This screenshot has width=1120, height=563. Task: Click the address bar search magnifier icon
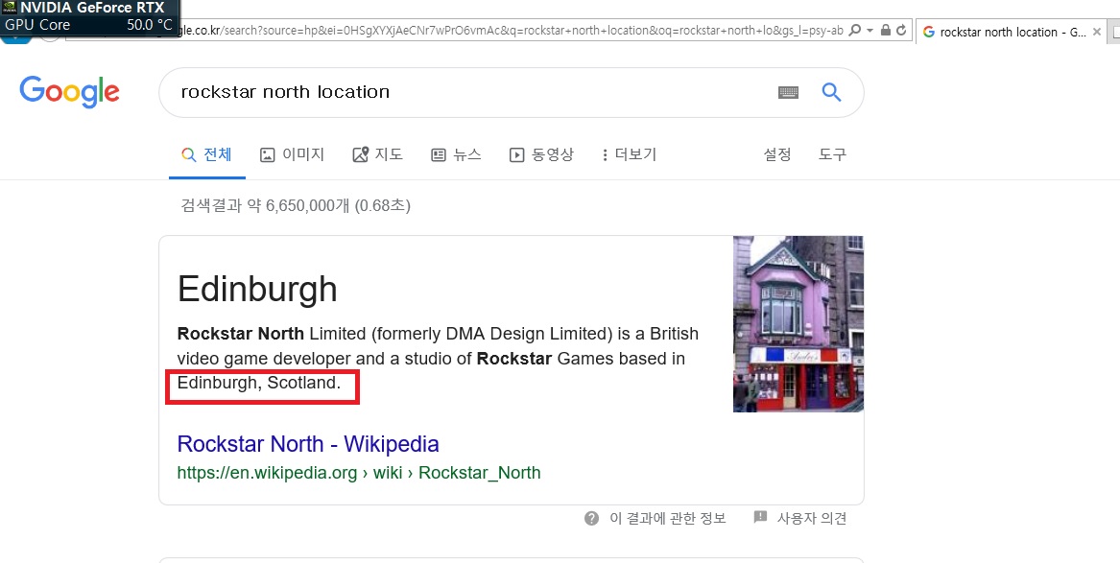(x=855, y=31)
